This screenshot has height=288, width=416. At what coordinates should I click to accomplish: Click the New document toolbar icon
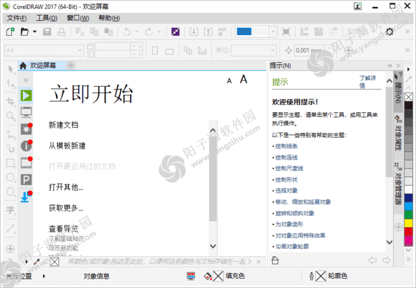[x=10, y=32]
